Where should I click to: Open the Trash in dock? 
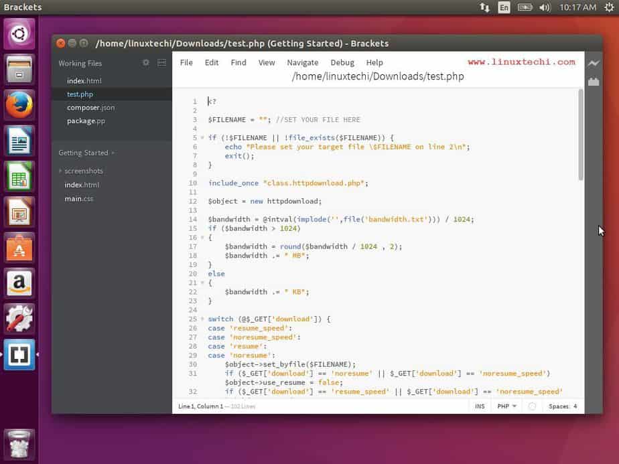tap(19, 445)
